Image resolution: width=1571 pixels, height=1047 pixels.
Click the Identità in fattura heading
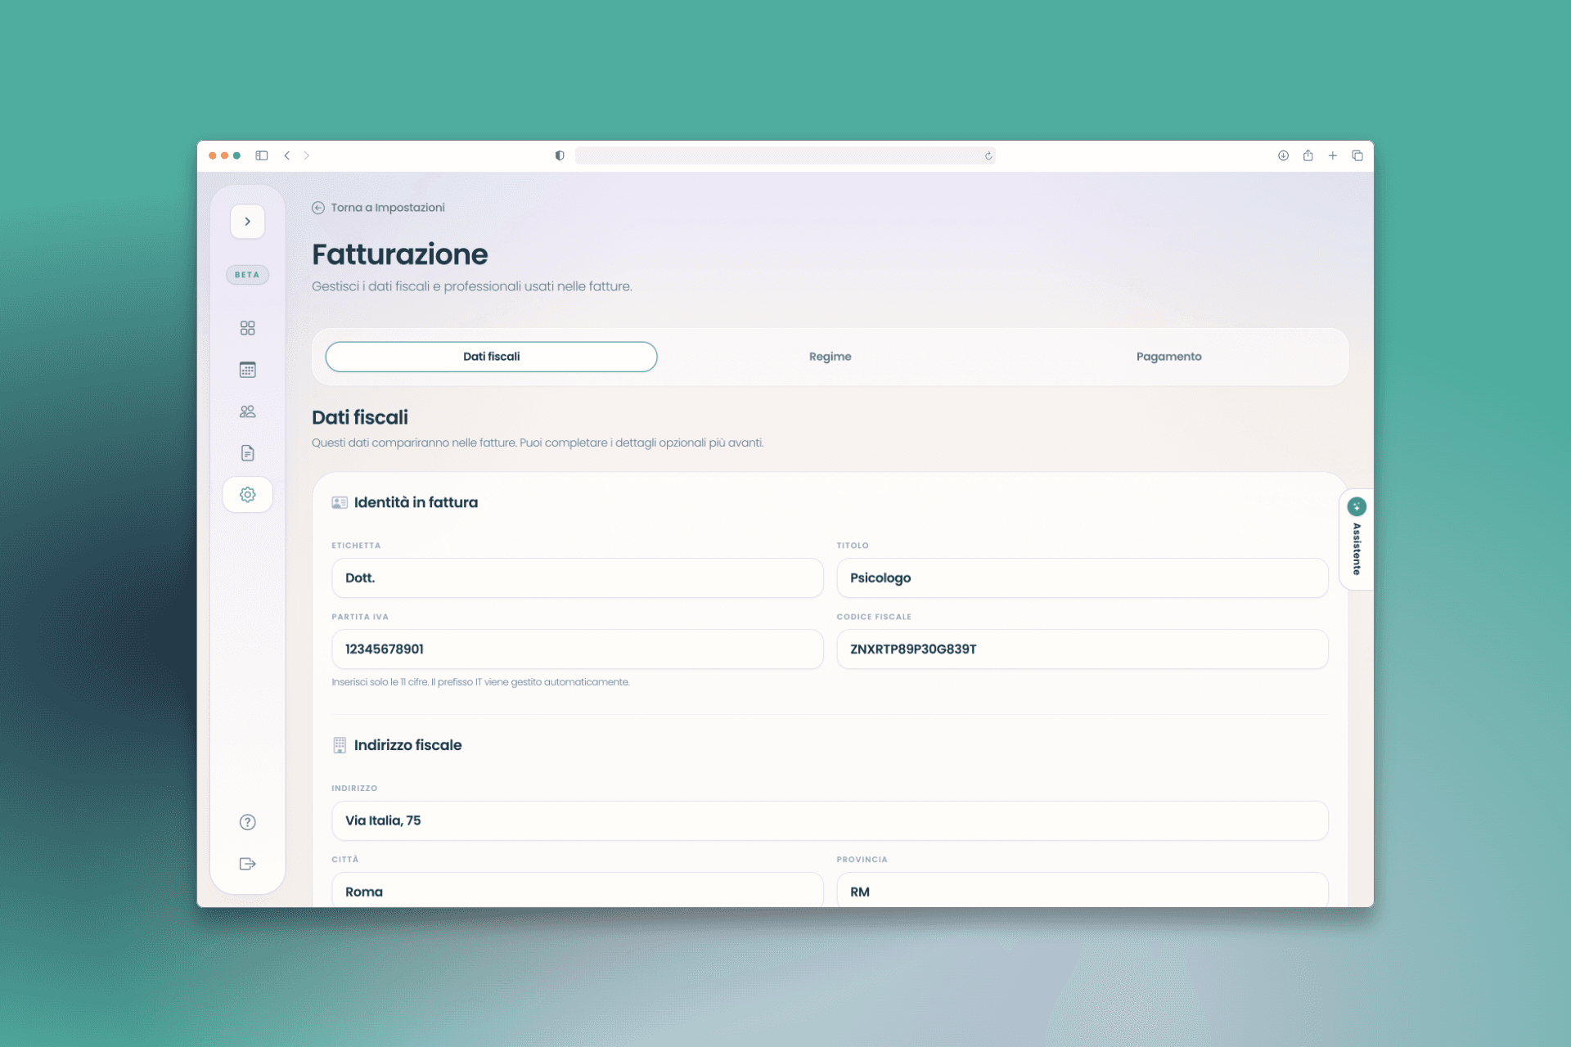416,502
